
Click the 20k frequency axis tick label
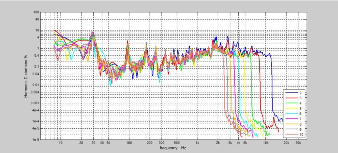point(286,143)
